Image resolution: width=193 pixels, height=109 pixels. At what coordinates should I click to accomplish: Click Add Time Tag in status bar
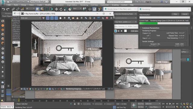pyautogui.click(x=121, y=107)
